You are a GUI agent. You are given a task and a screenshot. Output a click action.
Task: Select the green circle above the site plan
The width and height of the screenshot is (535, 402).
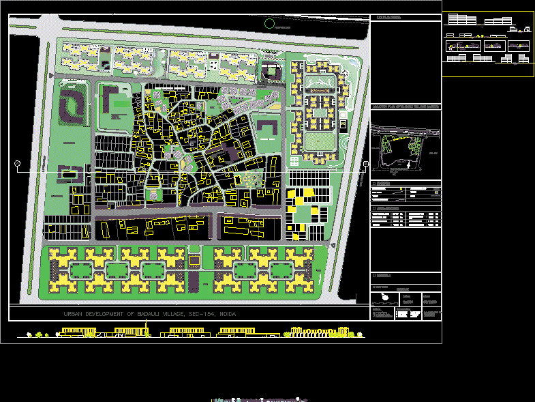click(x=270, y=24)
